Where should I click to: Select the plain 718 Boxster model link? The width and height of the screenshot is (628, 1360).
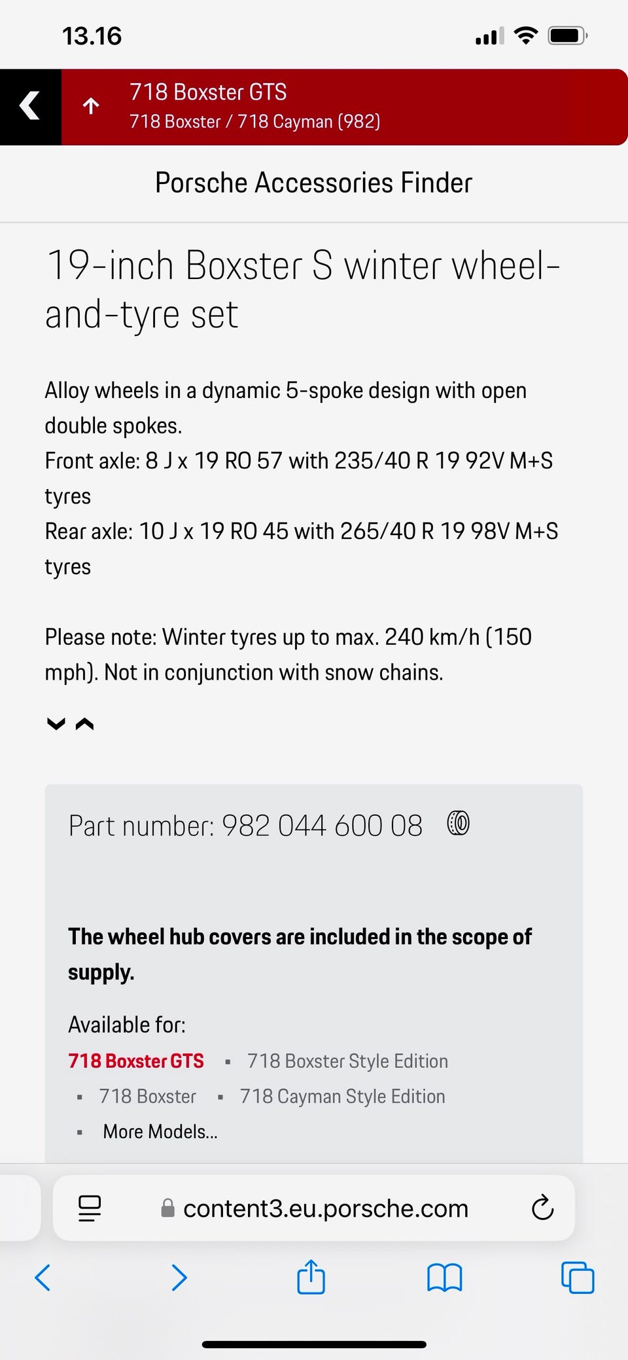pyautogui.click(x=147, y=1096)
